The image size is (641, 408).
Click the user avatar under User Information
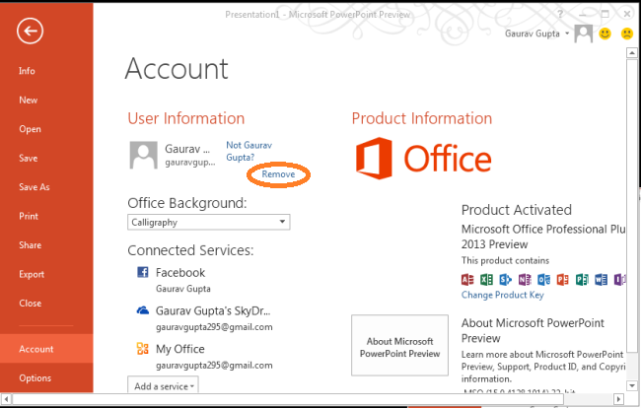click(x=144, y=155)
